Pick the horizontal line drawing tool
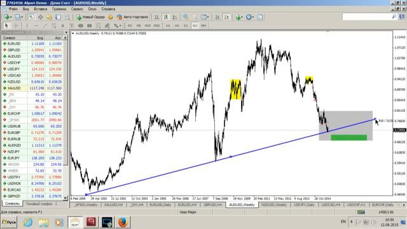 pos(36,25)
